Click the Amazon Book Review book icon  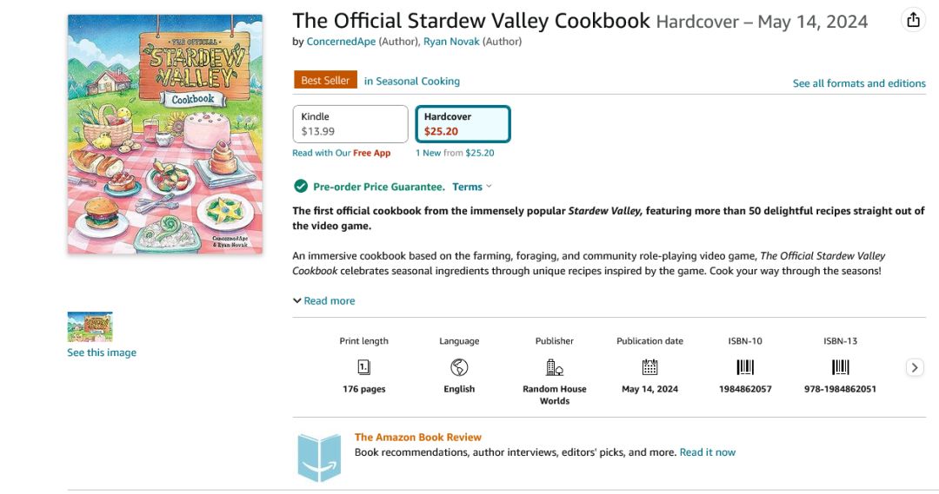319,457
